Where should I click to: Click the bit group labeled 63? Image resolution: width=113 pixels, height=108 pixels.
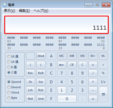(x=11, y=38)
